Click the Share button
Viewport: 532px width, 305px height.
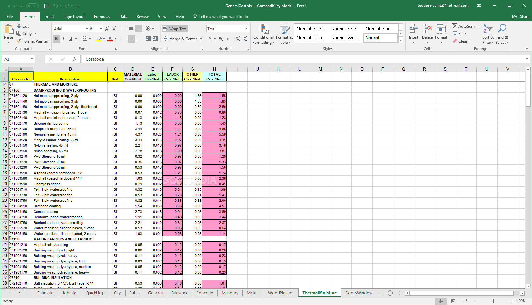tap(521, 17)
